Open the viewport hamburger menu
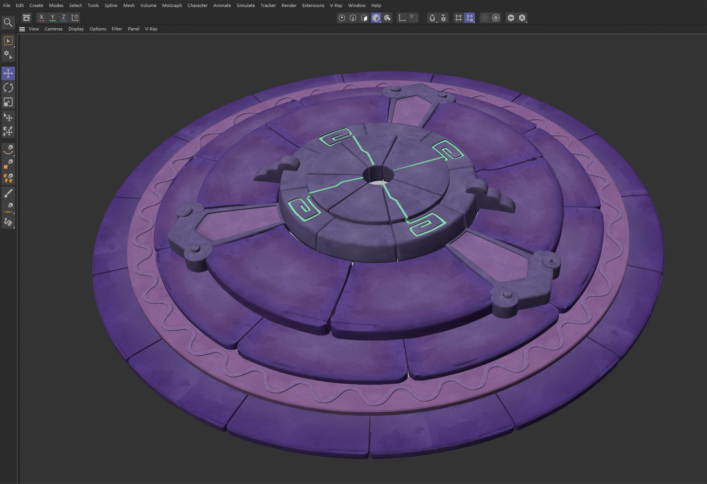This screenshot has height=484, width=707. (x=22, y=29)
